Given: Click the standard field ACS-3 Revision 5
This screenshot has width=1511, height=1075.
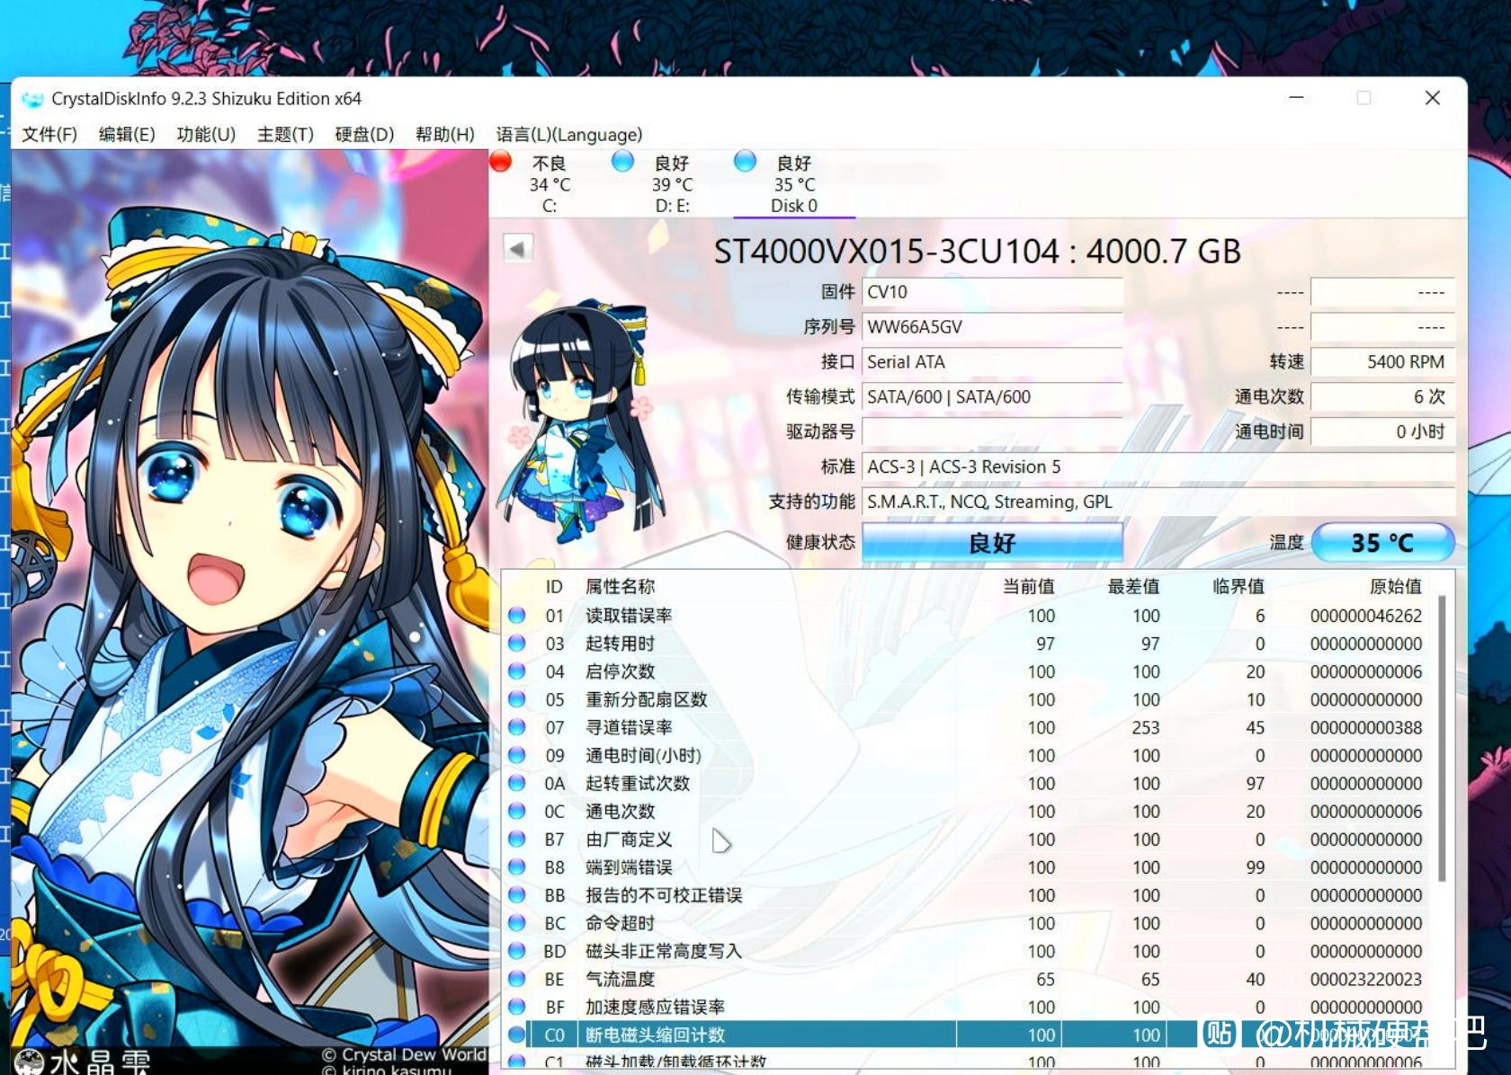Looking at the screenshot, I should [x=1158, y=467].
